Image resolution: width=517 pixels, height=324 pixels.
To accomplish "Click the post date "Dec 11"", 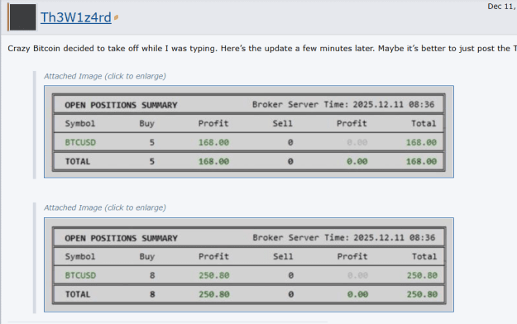I will click(502, 7).
